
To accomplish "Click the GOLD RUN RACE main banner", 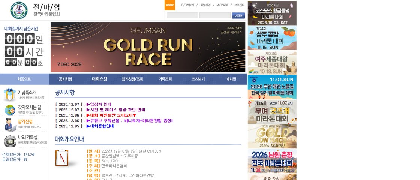I will click(x=148, y=47).
